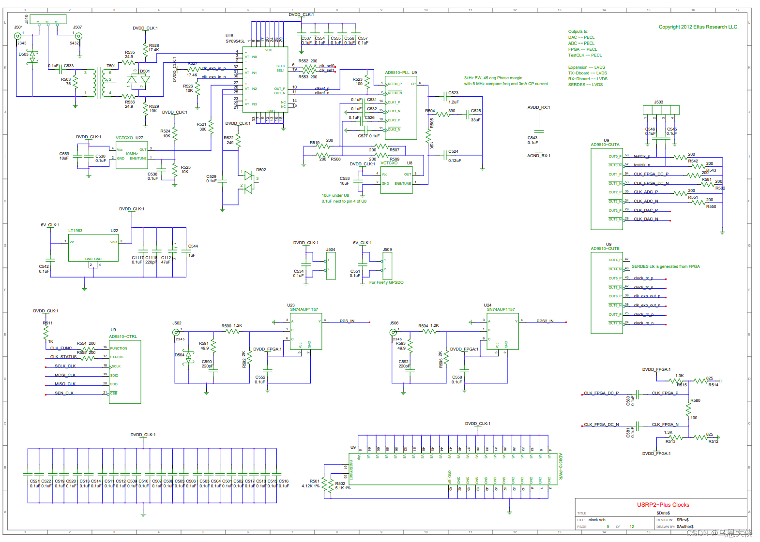Select the J502 connector label
This screenshot has height=542, width=760.
177,323
